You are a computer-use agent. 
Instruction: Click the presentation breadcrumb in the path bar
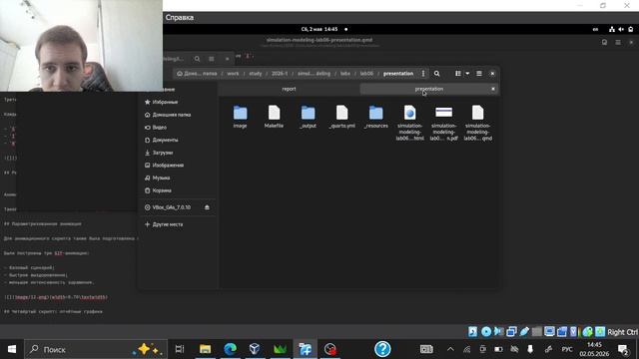point(398,74)
